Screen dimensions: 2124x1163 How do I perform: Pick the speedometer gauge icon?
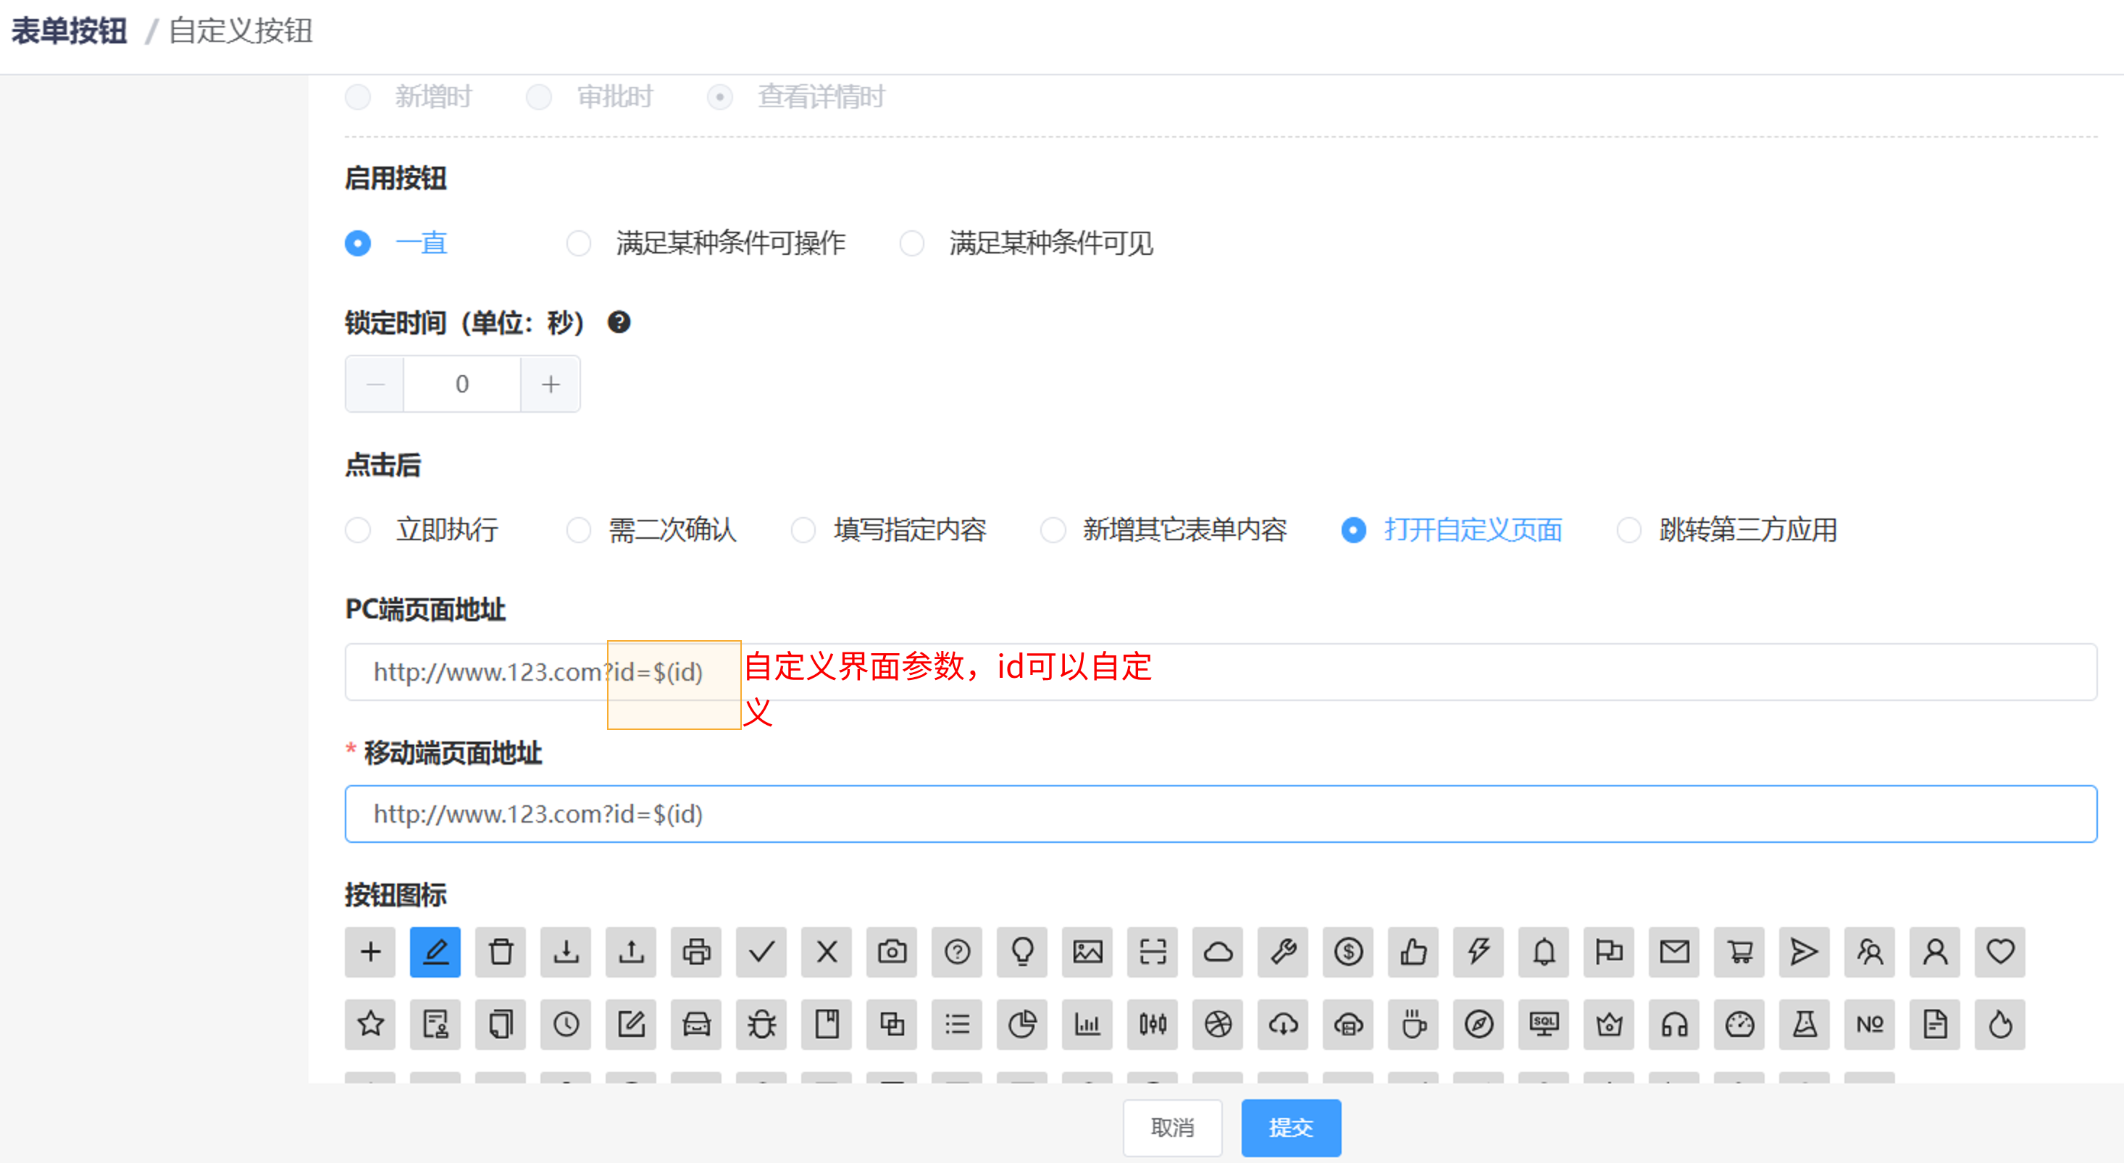(x=1739, y=1025)
